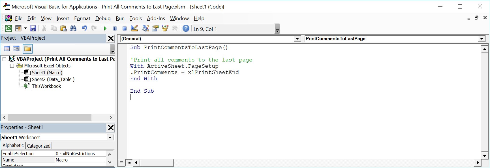
Task: Click the Redo arrow icon
Action: pyautogui.click(x=94, y=28)
